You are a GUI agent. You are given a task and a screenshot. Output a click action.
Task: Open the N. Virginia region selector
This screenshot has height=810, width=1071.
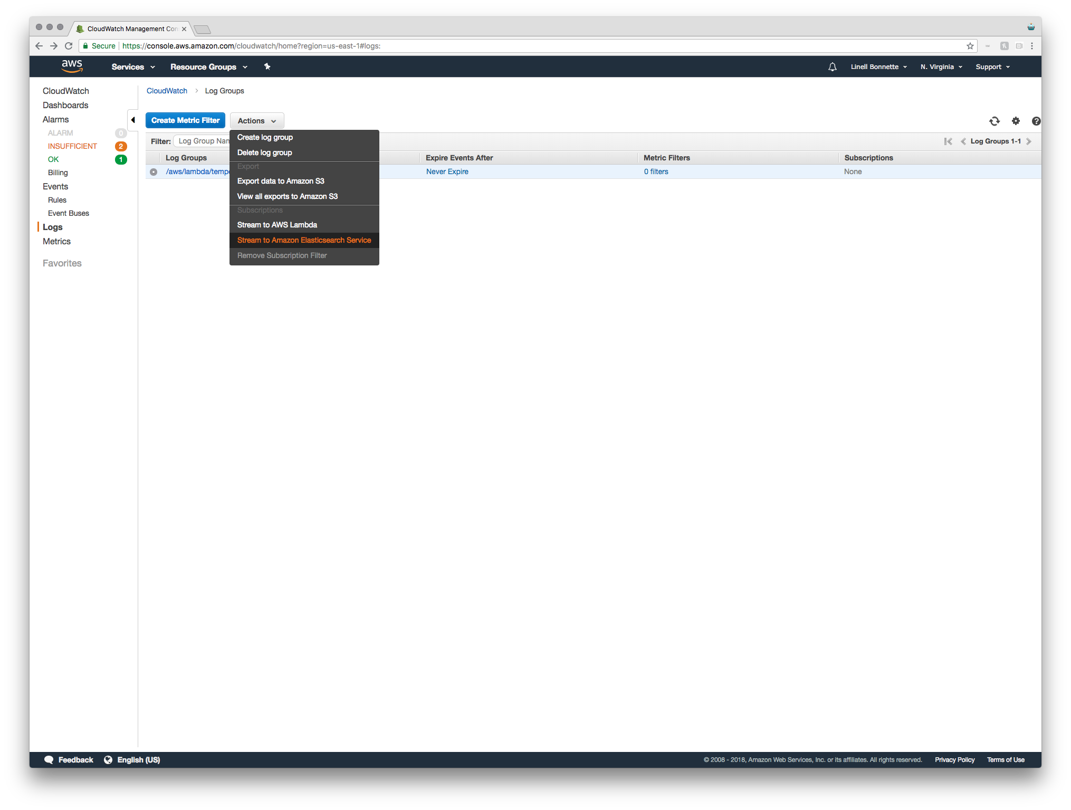click(942, 67)
